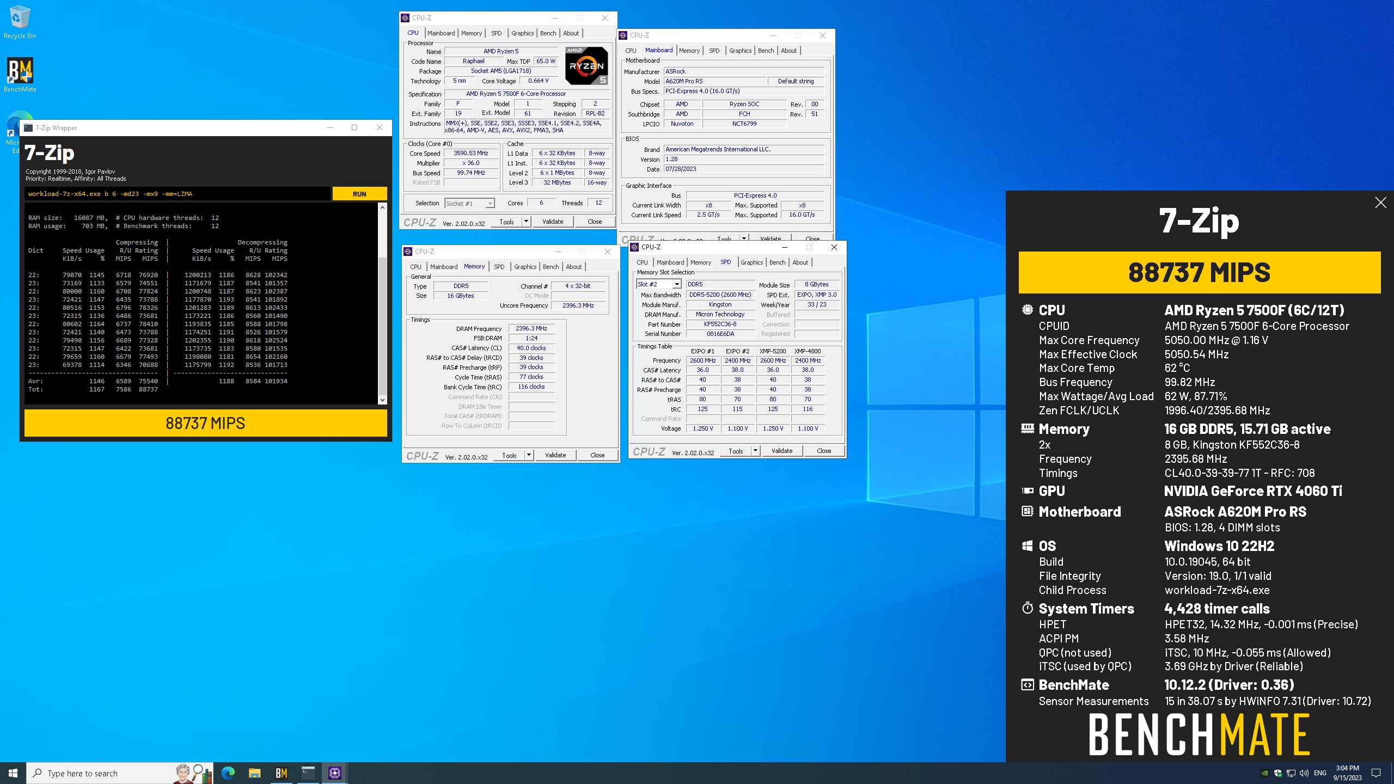Open the notification center icon

click(1376, 773)
